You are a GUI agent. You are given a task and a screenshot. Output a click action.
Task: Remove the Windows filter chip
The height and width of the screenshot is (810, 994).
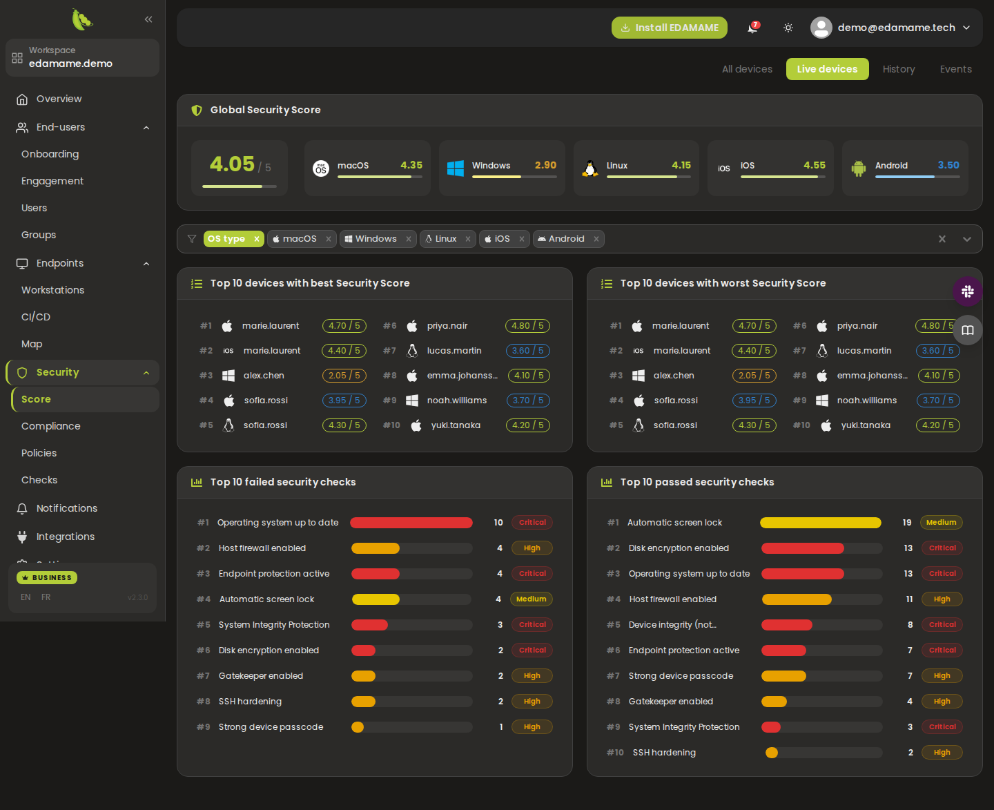(409, 239)
